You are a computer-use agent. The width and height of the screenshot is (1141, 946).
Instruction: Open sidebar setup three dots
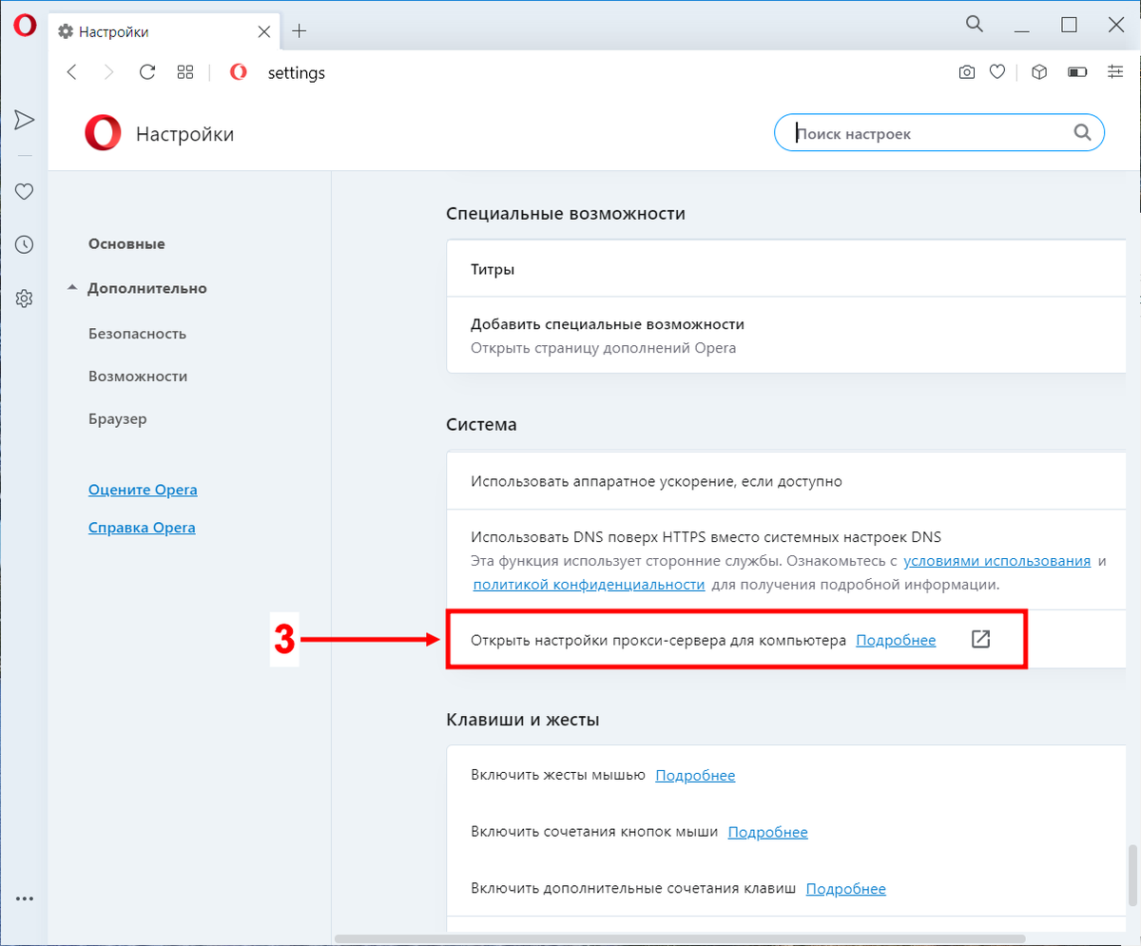[x=24, y=898]
